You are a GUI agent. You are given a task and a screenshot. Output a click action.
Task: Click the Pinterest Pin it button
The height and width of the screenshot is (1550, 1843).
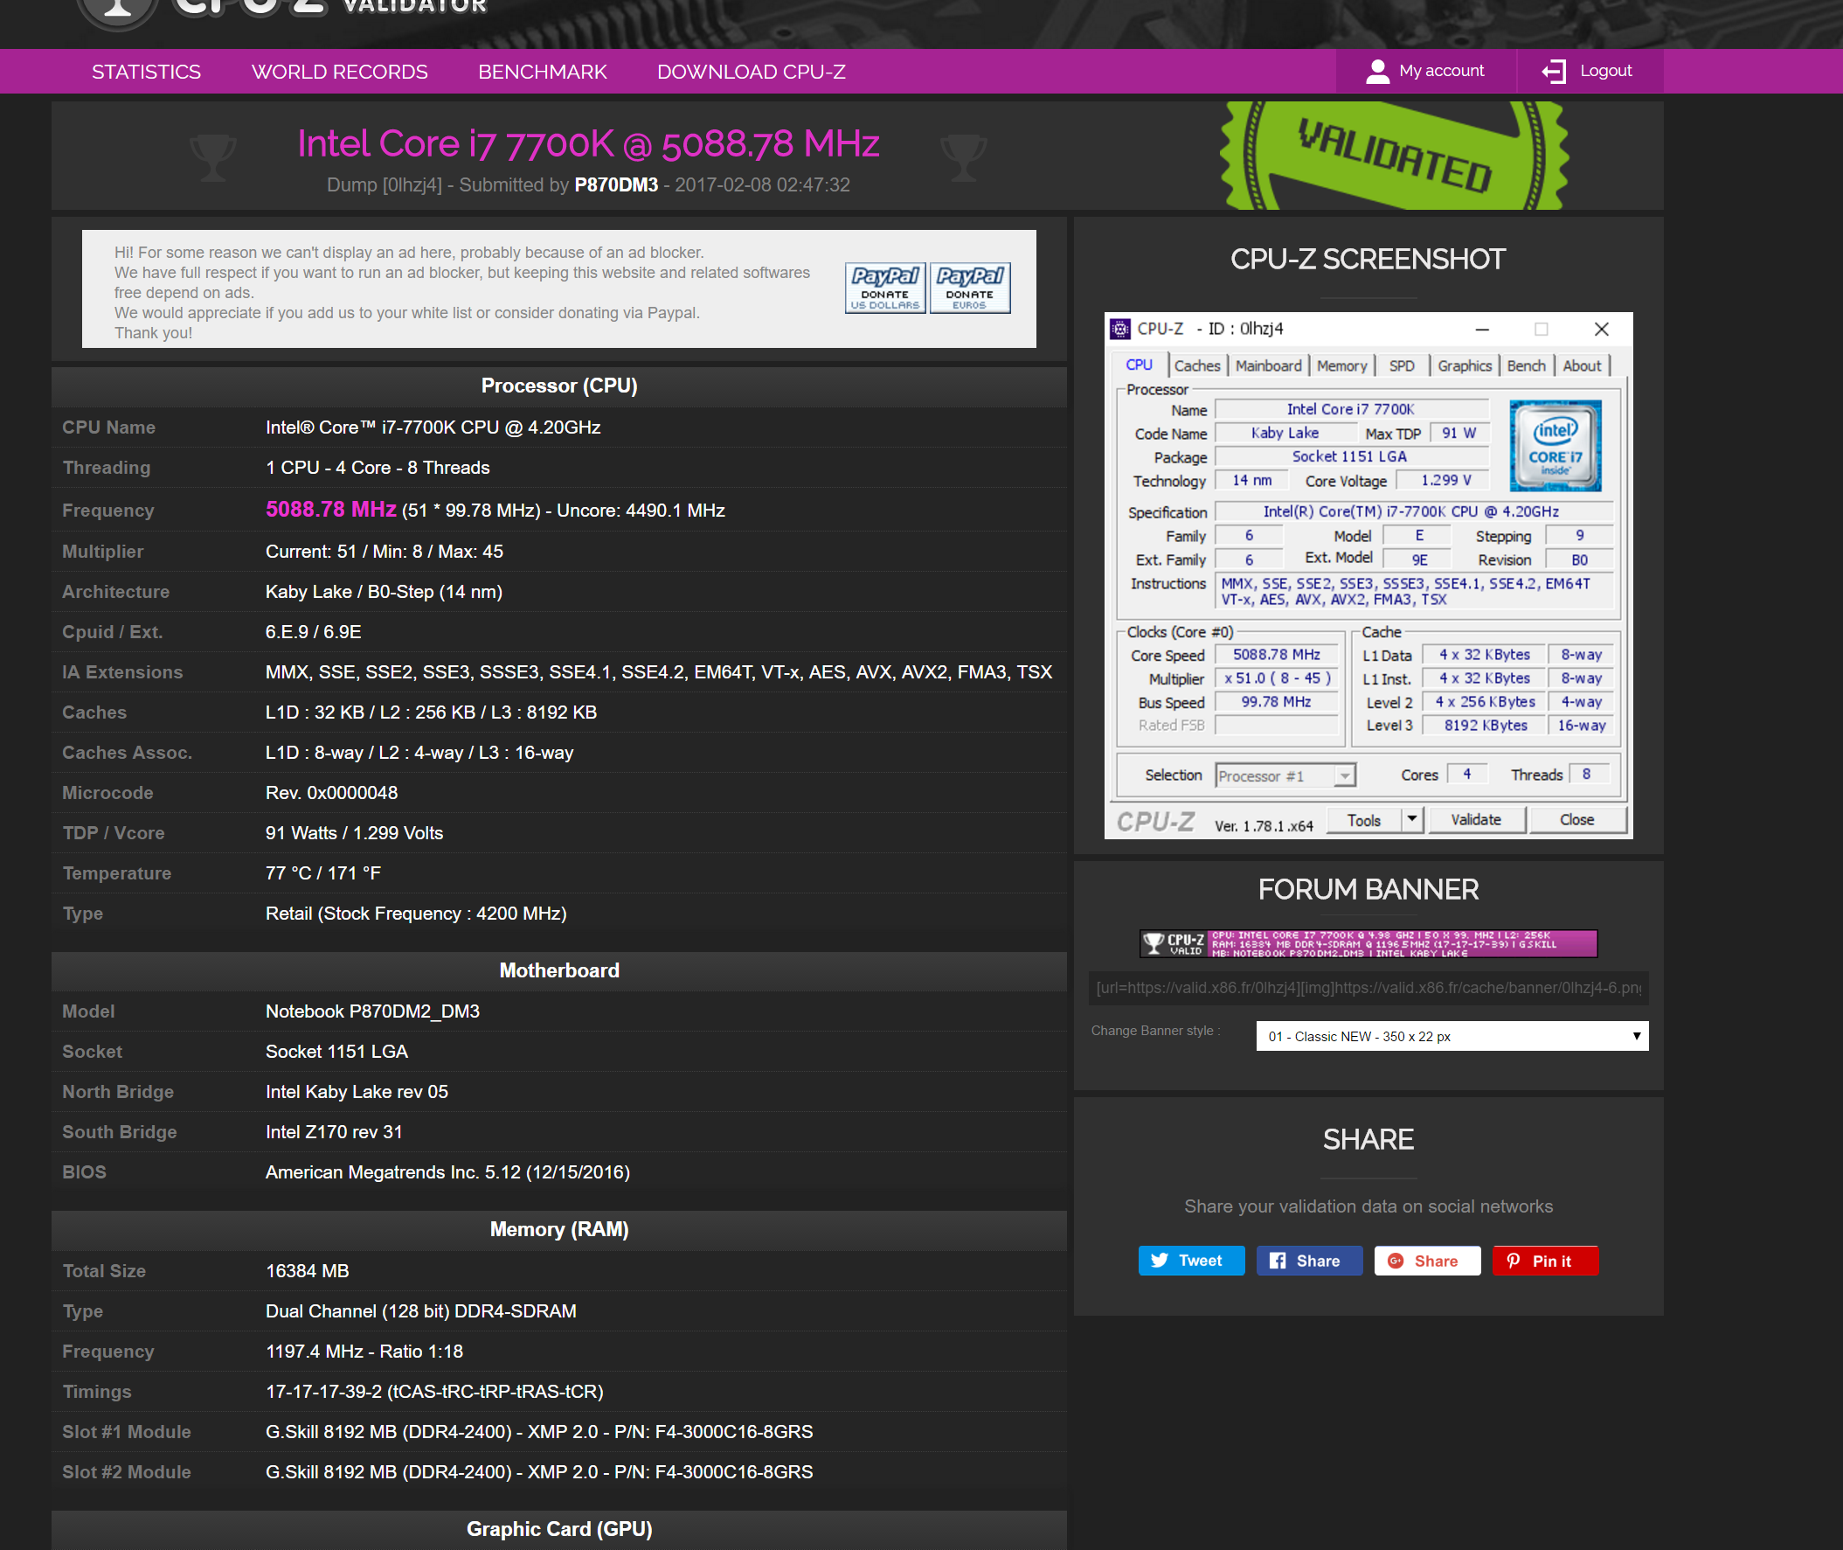pos(1544,1260)
